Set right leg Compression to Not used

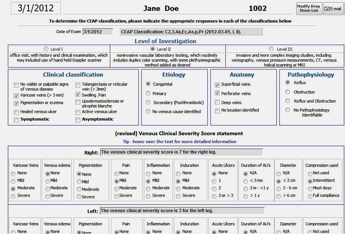[310, 174]
